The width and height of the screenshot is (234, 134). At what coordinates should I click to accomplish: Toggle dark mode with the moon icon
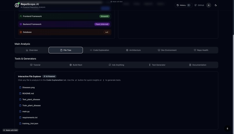tap(216, 5)
